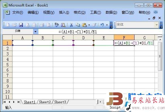Click cell F1 containing the formula
This screenshot has width=165, height=112.
[x=124, y=43]
